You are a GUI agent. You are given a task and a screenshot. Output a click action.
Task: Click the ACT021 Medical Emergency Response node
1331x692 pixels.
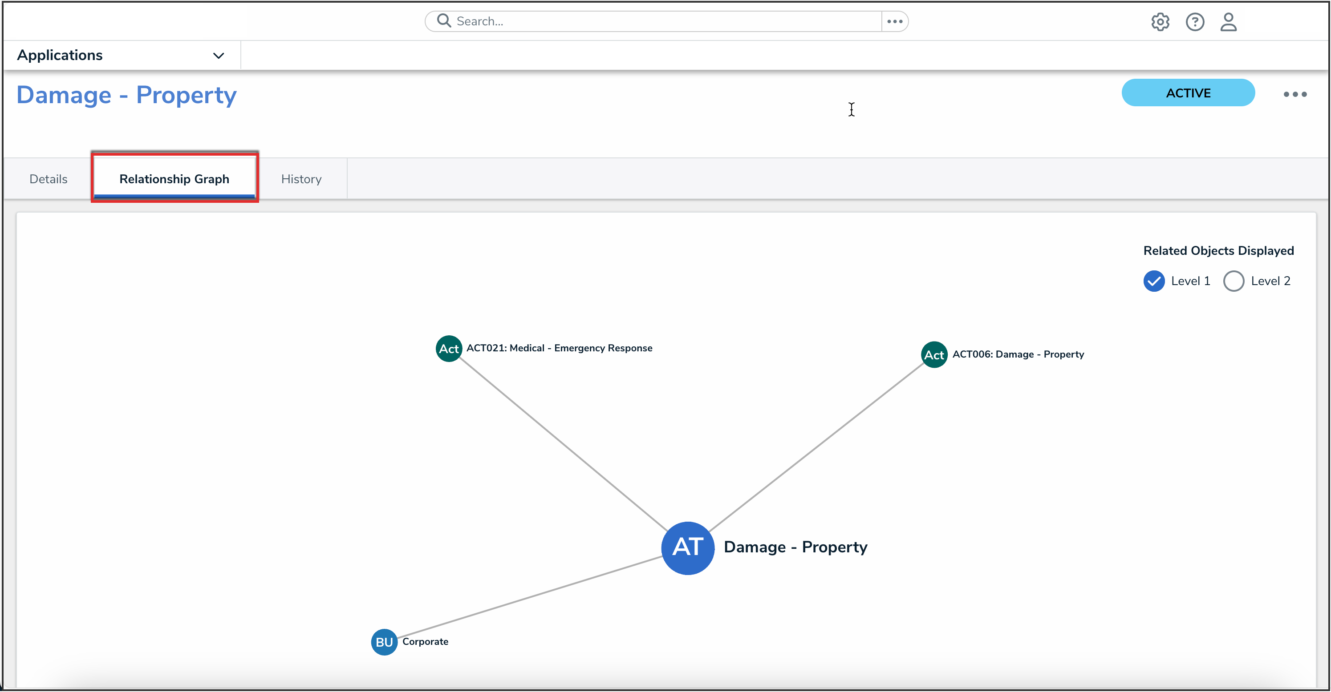449,349
